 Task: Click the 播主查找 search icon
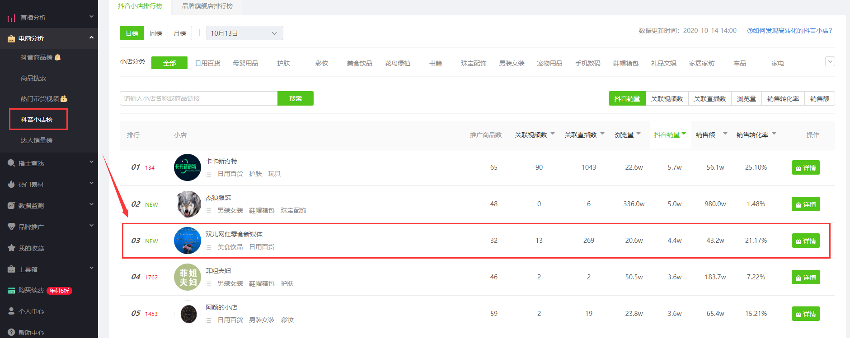click(x=11, y=163)
